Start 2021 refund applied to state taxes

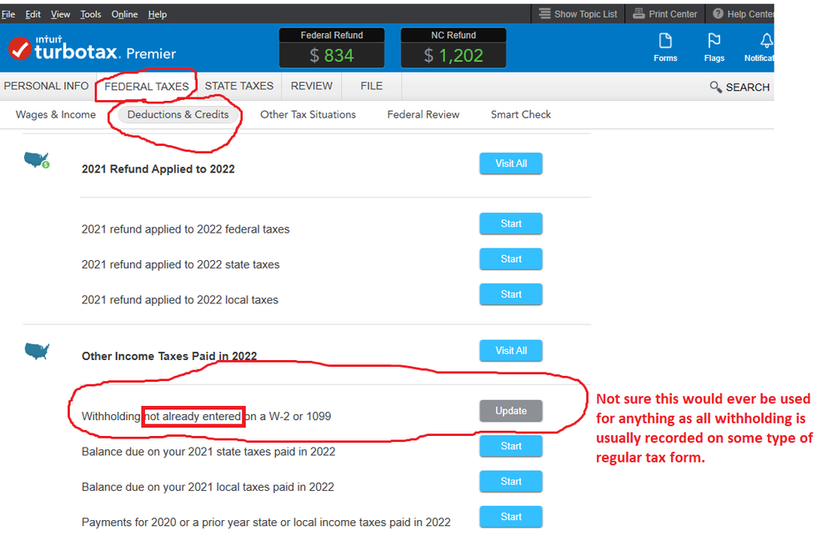coord(510,259)
